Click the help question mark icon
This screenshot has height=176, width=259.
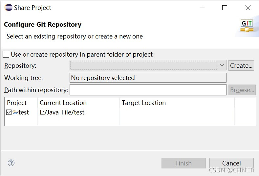11,163
